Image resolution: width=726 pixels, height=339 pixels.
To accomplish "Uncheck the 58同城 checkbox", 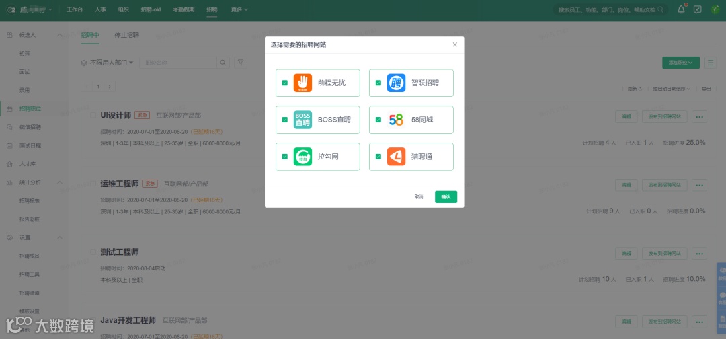I will point(378,120).
